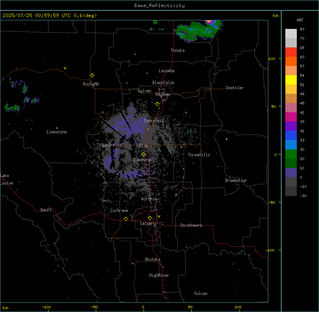This screenshot has width=319, height=312.
Task: Select the violet 36-39 dBZ swatch
Action: click(x=291, y=126)
